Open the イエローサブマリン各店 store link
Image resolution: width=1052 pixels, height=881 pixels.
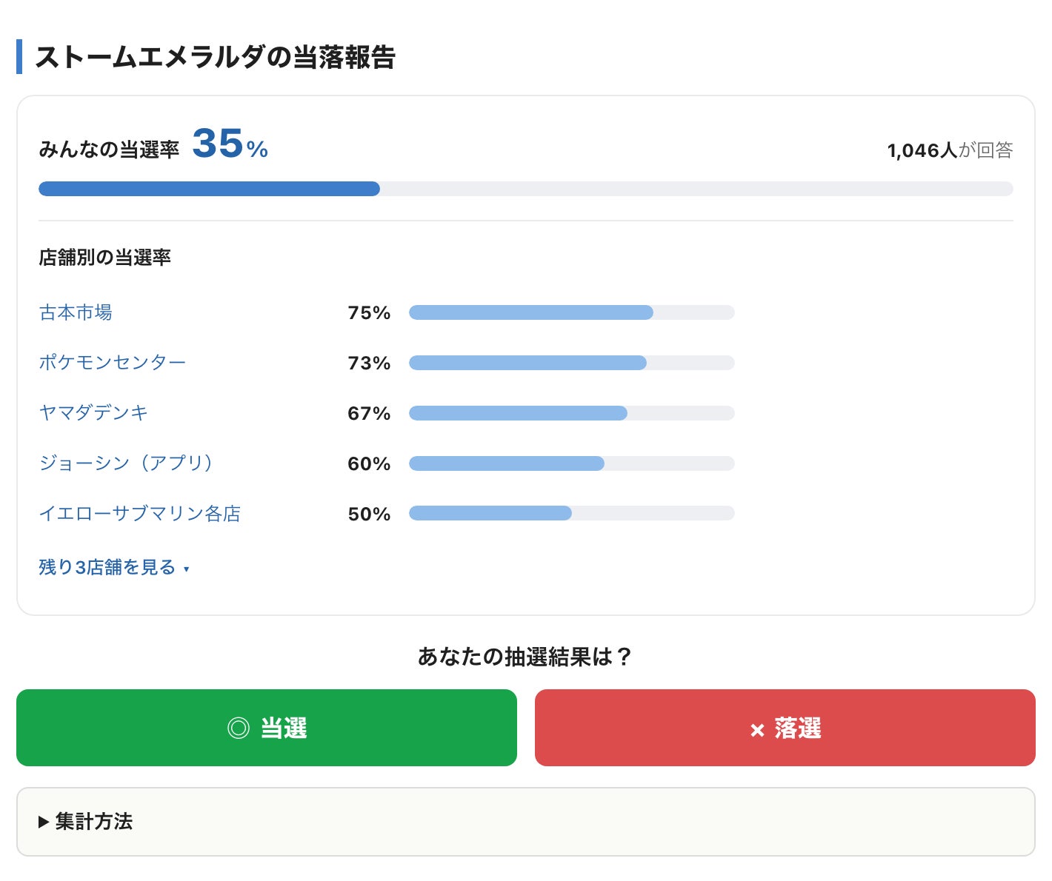[140, 514]
